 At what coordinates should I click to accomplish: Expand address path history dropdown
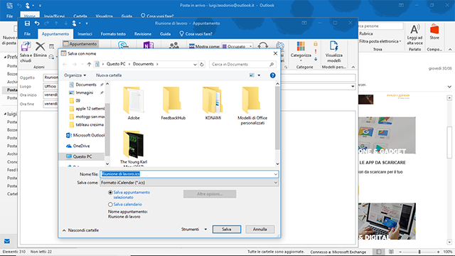point(195,64)
